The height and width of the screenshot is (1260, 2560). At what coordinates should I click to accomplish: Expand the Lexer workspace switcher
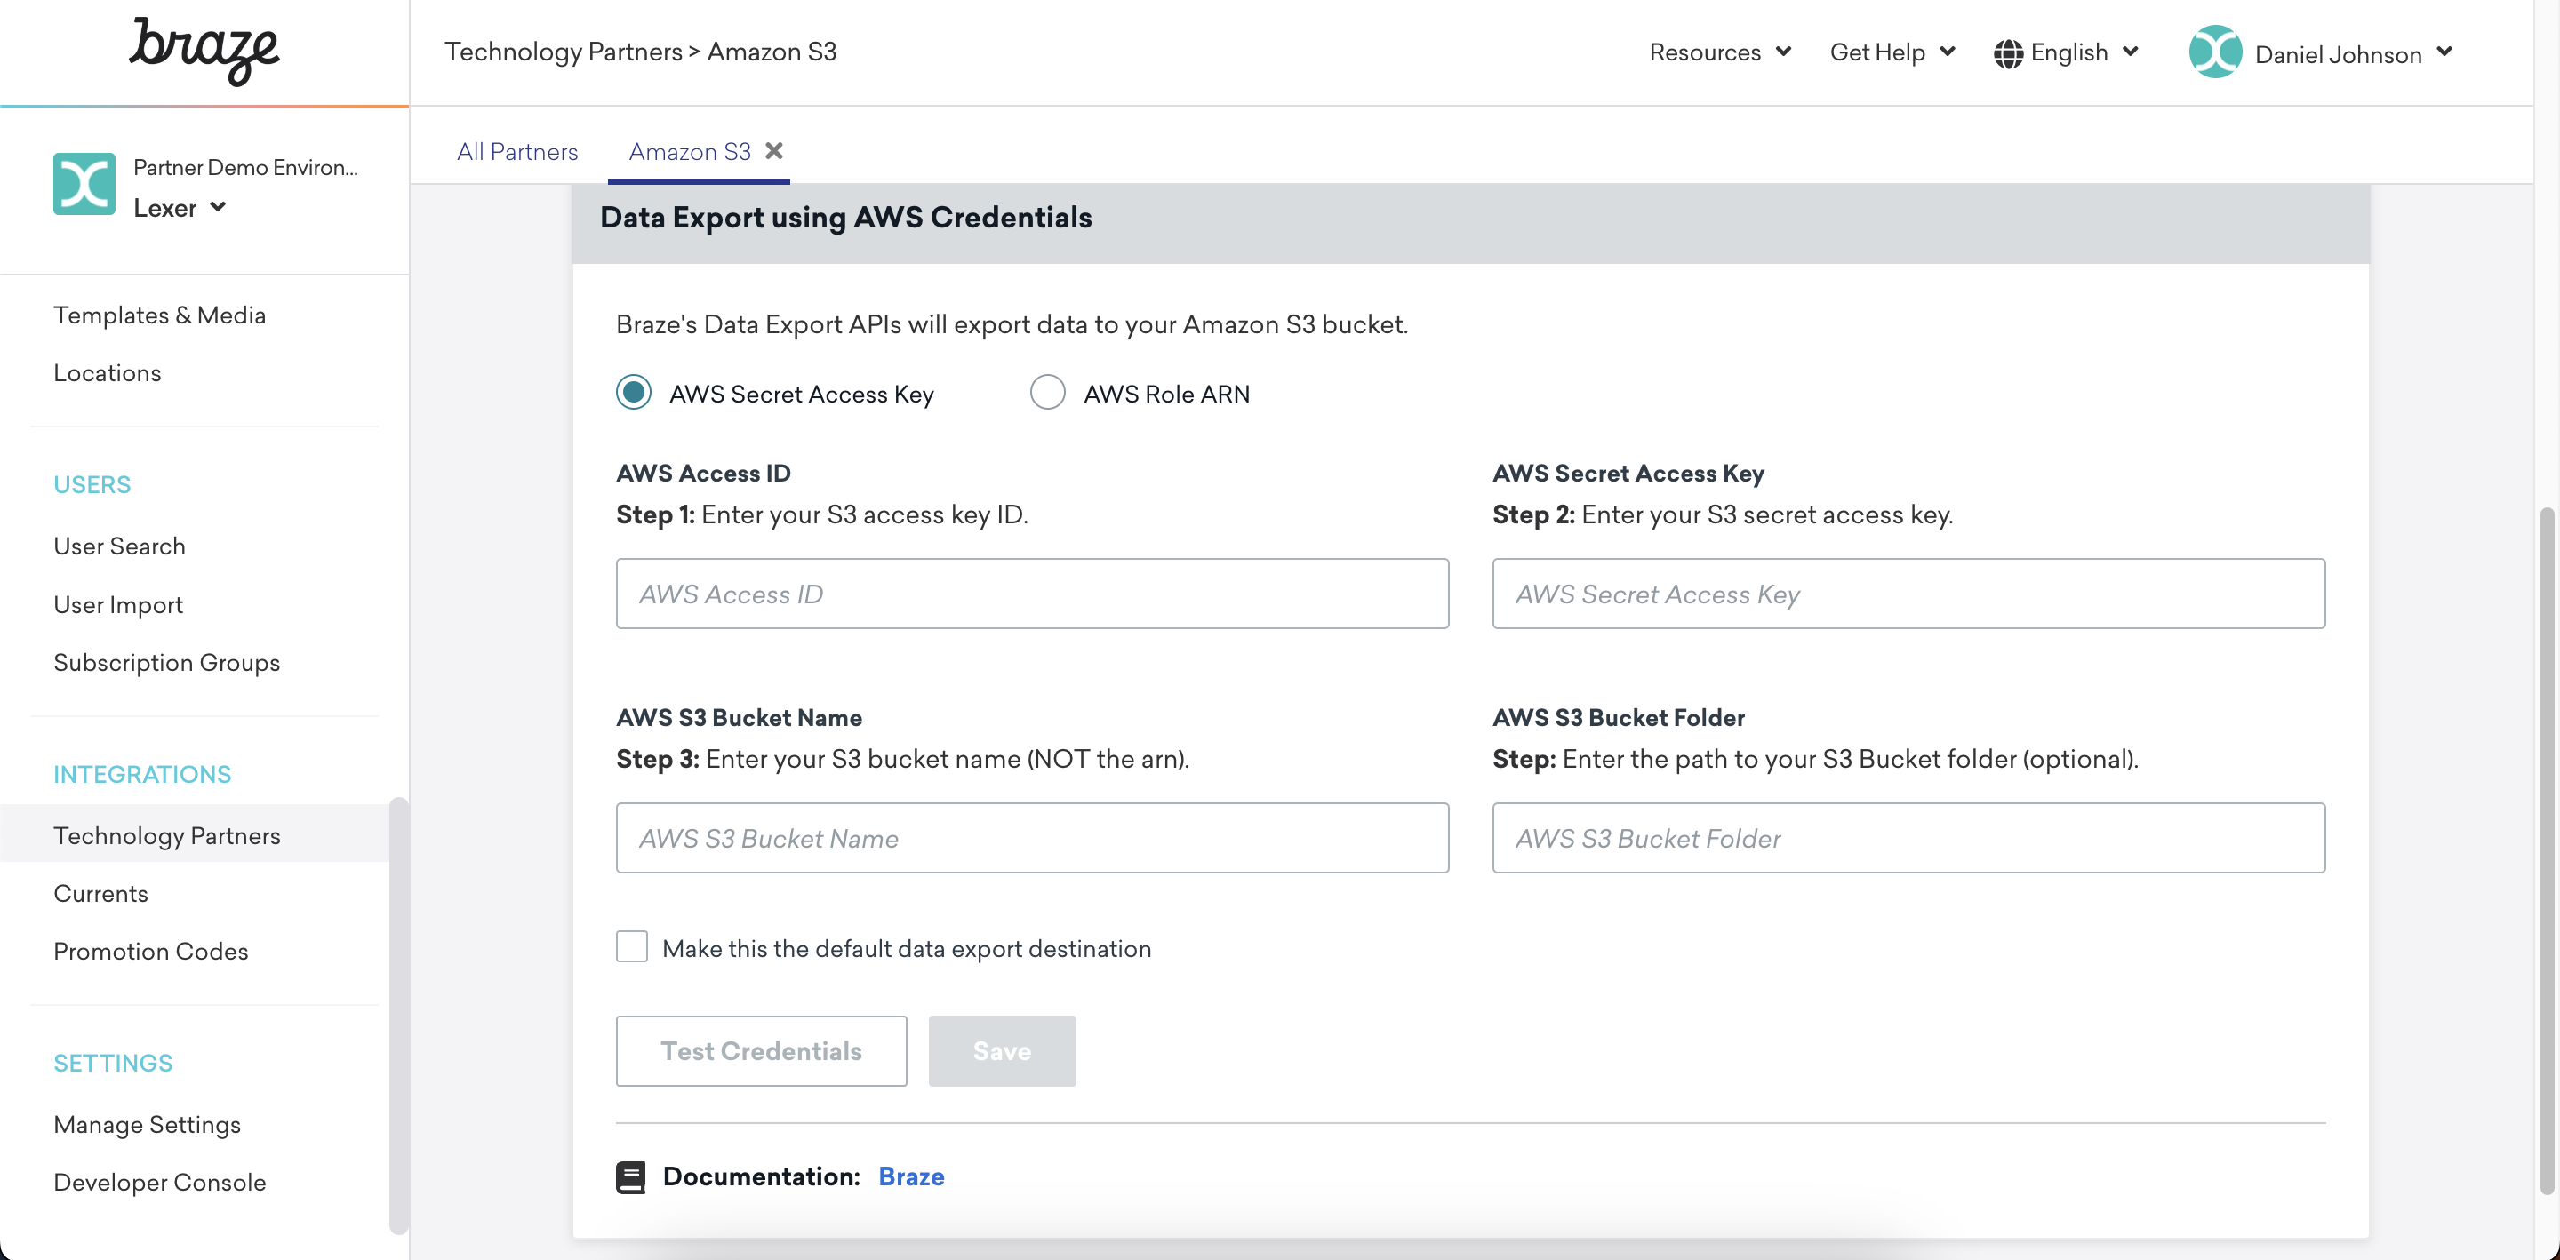point(180,208)
